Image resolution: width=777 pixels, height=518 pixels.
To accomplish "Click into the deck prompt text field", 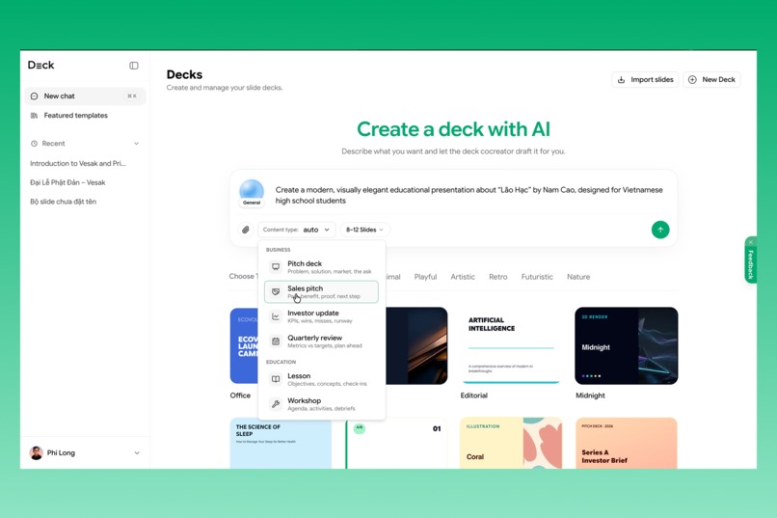I will (469, 195).
